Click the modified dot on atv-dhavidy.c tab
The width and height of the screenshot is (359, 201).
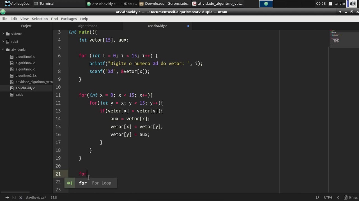188,26
